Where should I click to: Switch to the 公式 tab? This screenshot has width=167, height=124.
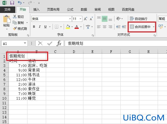(70, 10)
